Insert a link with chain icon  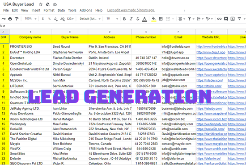(x=219, y=19)
